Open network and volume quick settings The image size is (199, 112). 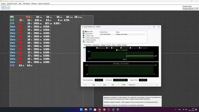coord(185,110)
